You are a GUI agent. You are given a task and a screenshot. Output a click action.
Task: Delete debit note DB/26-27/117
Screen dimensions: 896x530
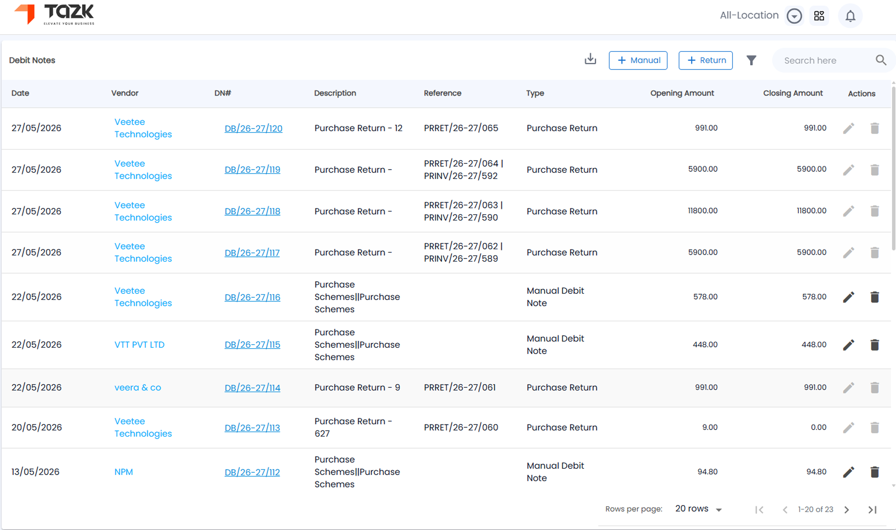pos(874,252)
